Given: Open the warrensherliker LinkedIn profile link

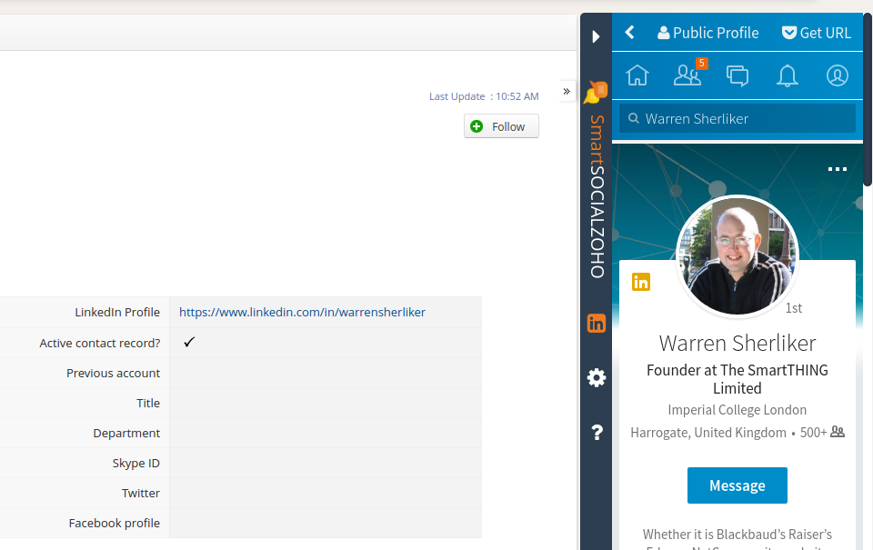Looking at the screenshot, I should point(302,313).
